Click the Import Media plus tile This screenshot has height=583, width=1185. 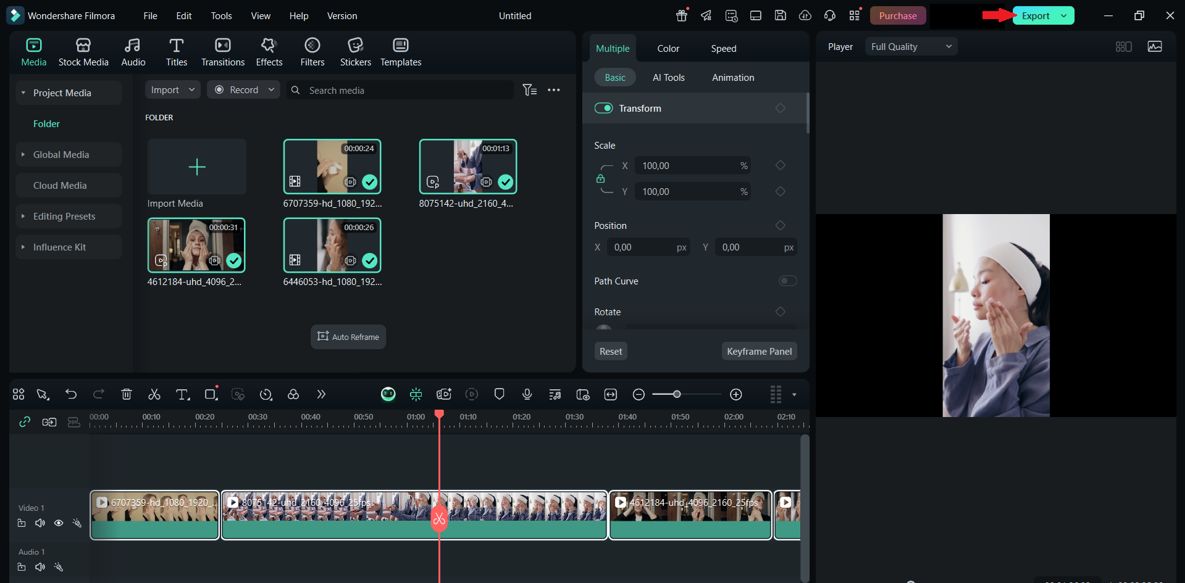pyautogui.click(x=197, y=167)
